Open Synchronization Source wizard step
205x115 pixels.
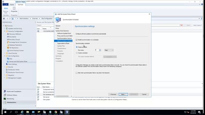(64, 38)
